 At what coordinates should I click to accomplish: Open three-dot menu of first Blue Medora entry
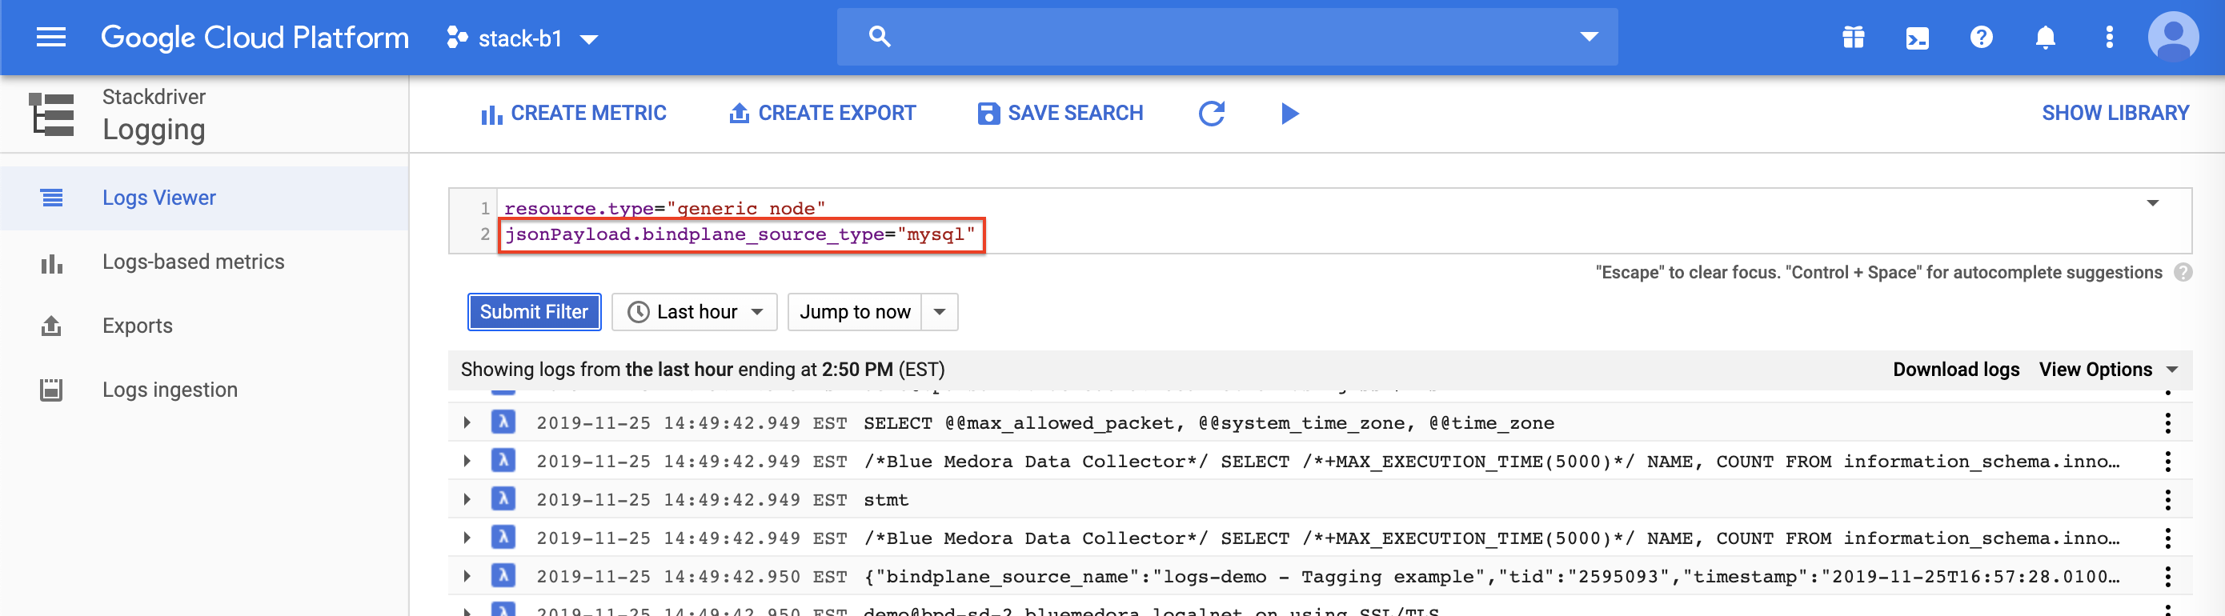click(2167, 462)
